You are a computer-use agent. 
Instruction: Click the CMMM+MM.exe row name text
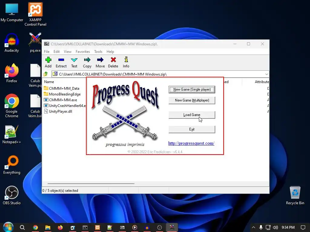[63, 100]
